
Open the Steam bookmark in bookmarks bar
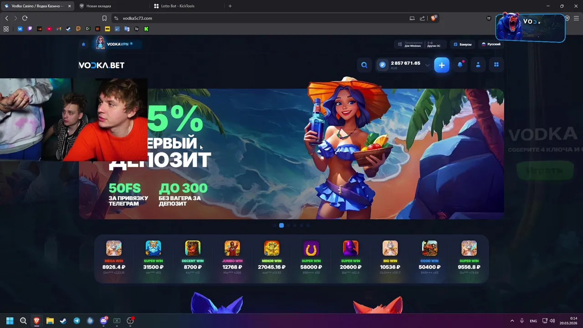(x=68, y=29)
